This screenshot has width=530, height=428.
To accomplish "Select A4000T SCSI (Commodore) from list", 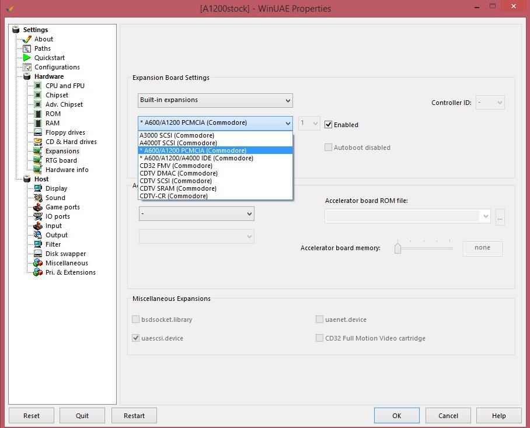I will point(215,143).
